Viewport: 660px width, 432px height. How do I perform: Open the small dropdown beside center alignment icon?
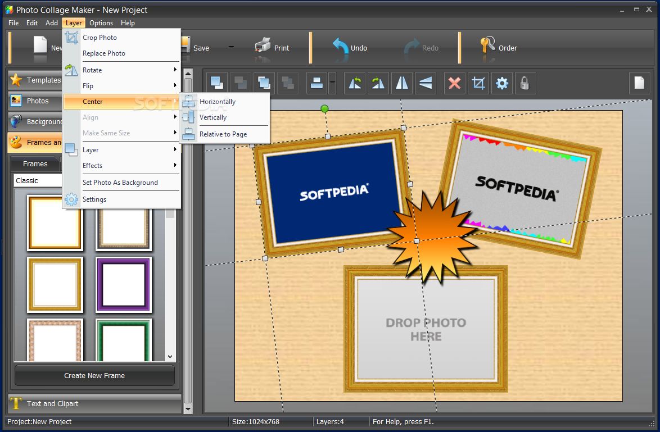(332, 83)
